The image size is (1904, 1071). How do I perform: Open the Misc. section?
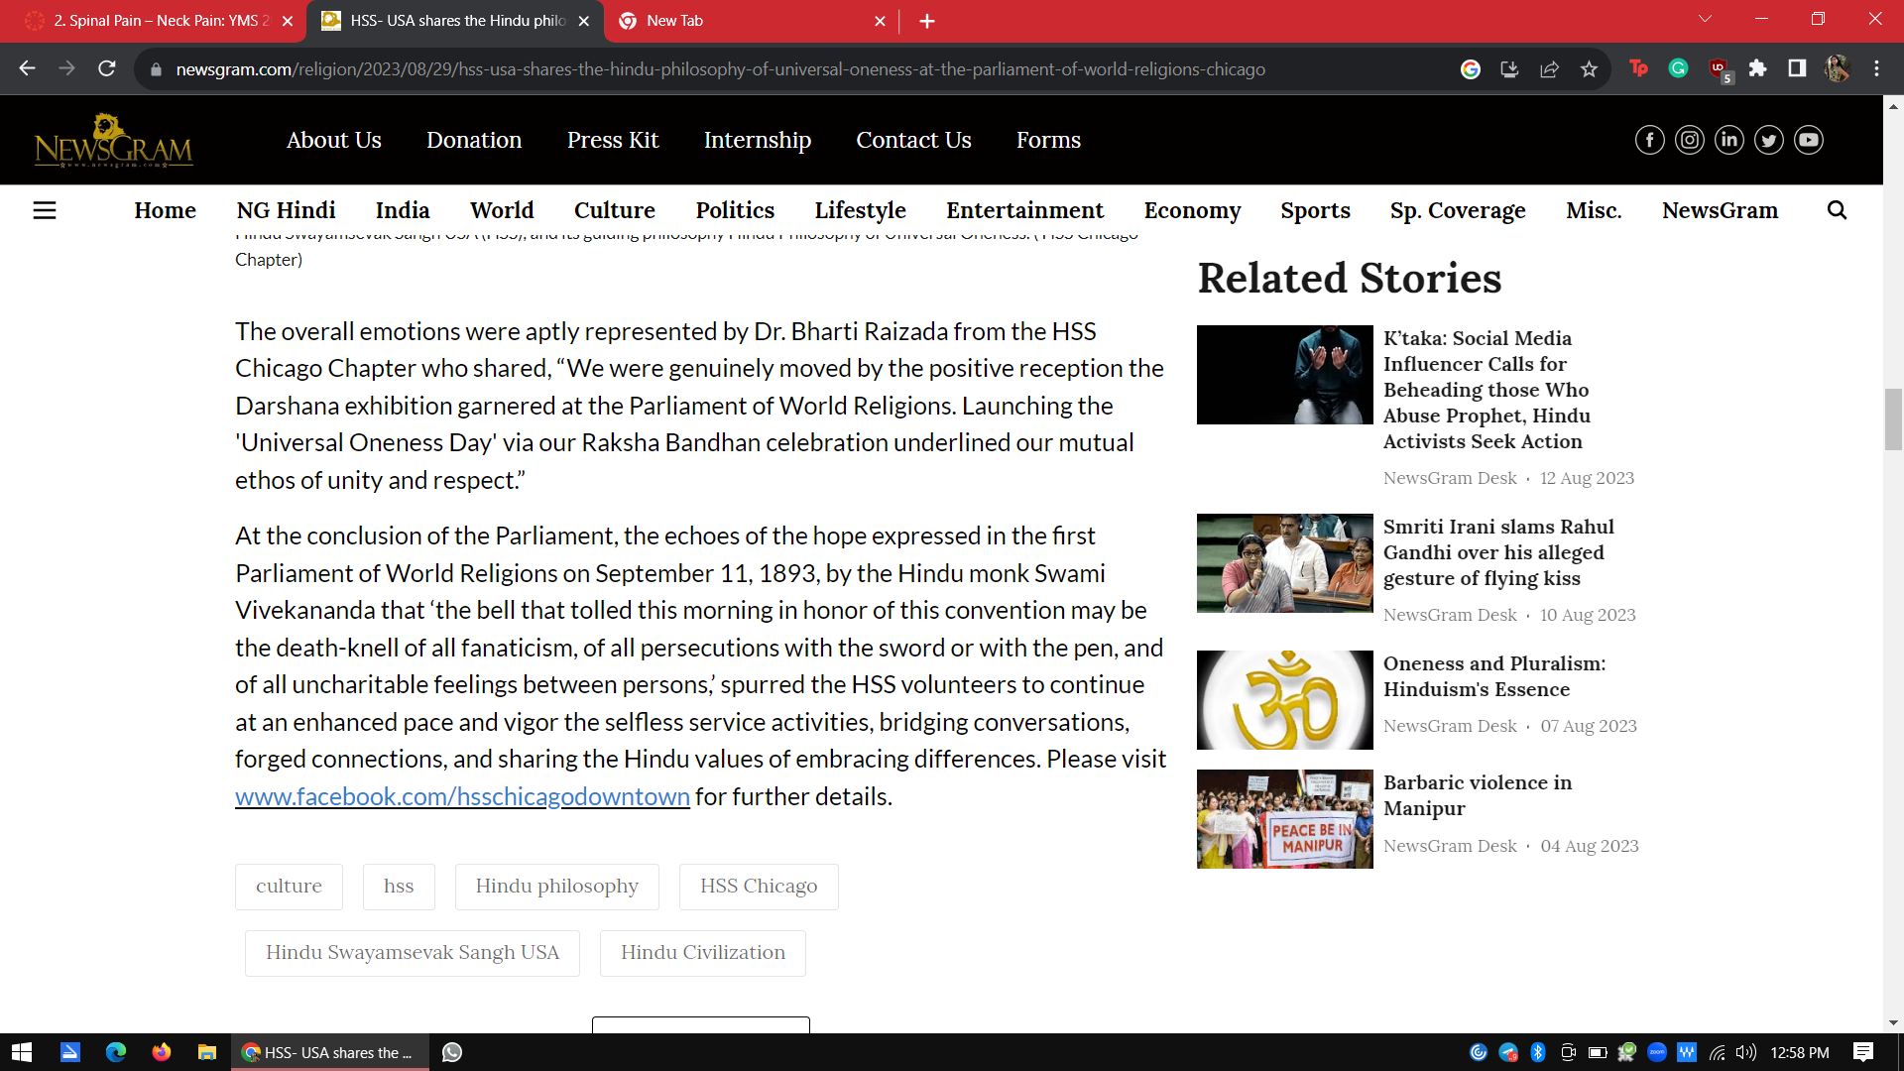pos(1594,210)
